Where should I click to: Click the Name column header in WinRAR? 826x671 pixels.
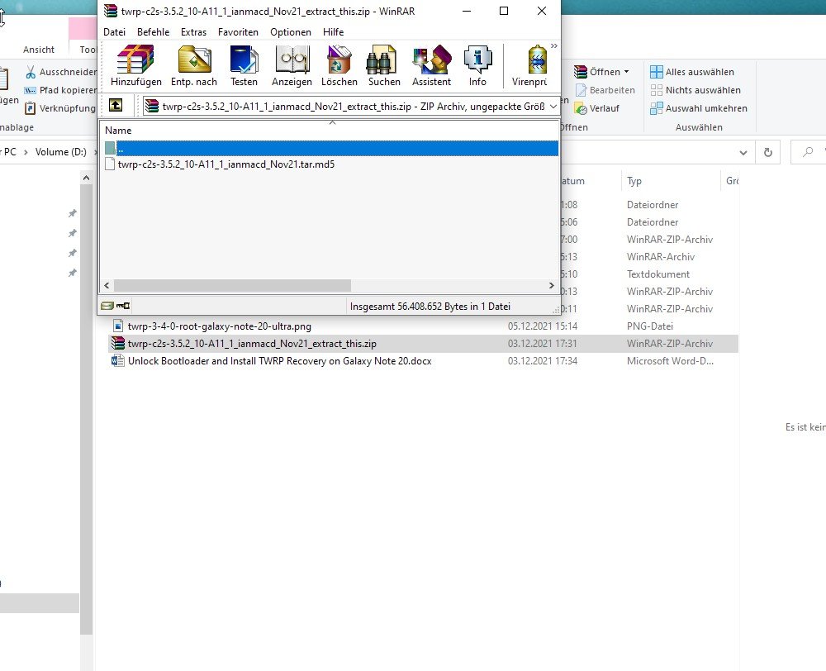[118, 131]
